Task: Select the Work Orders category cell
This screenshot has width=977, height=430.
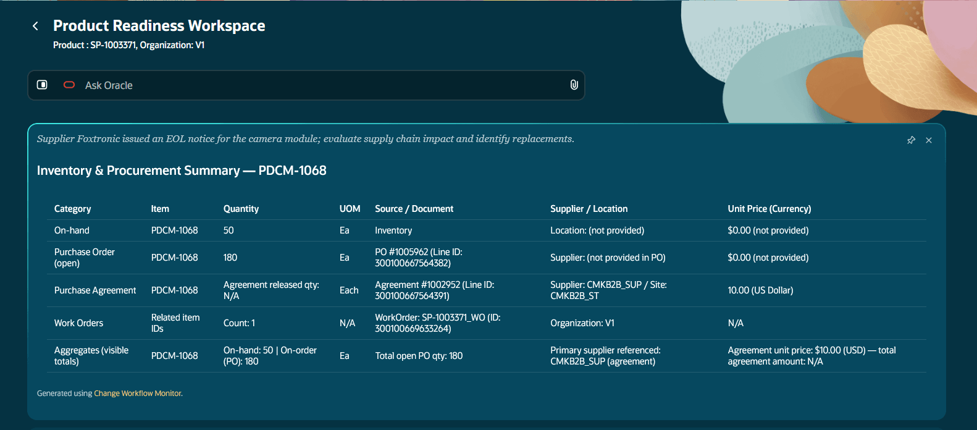Action: click(78, 323)
